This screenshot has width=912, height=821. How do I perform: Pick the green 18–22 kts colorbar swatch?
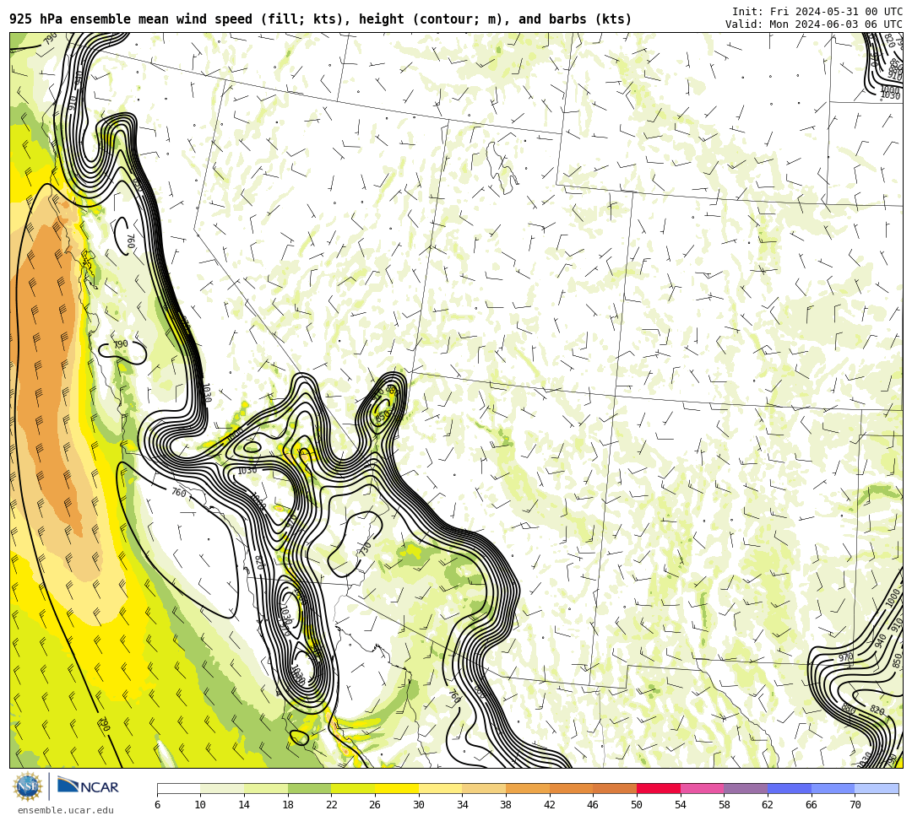pos(309,788)
